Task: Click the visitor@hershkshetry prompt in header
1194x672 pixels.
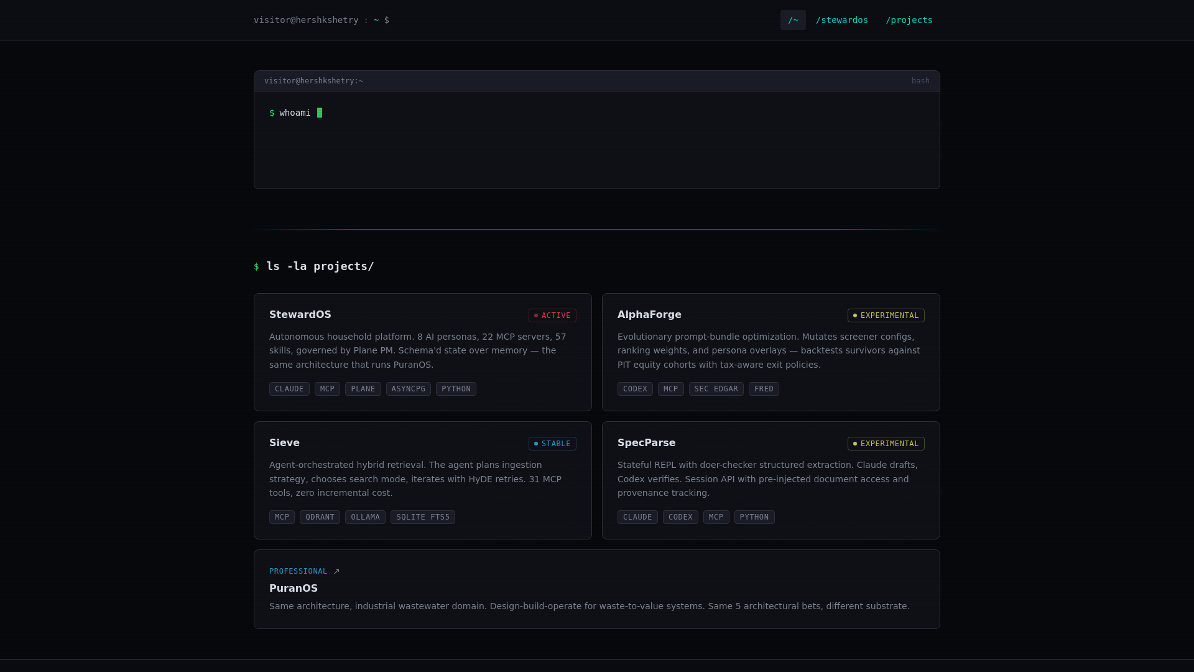Action: click(x=306, y=20)
